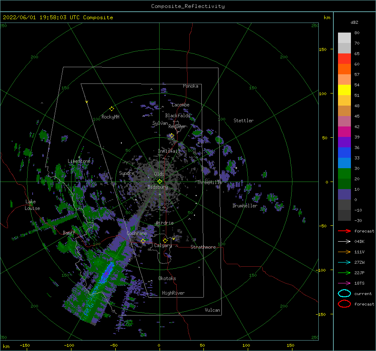Click the red forecast arrow legend icon
376x351 pixels.
[x=344, y=231]
